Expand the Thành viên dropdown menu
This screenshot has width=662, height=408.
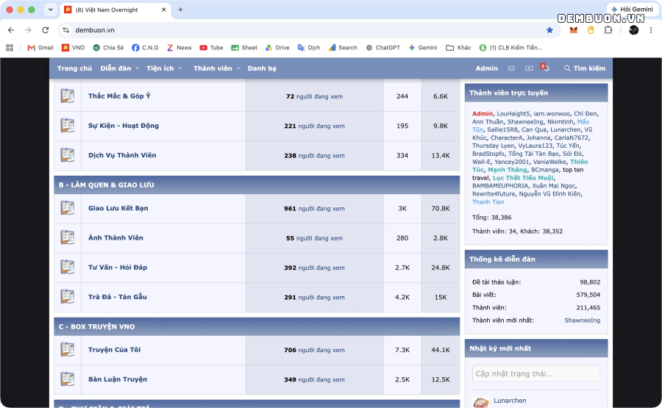coord(216,68)
